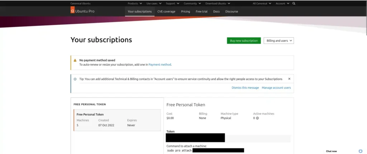Image resolution: width=367 pixels, height=154 pixels.
Task: Open Manage account users link
Action: tap(276, 88)
